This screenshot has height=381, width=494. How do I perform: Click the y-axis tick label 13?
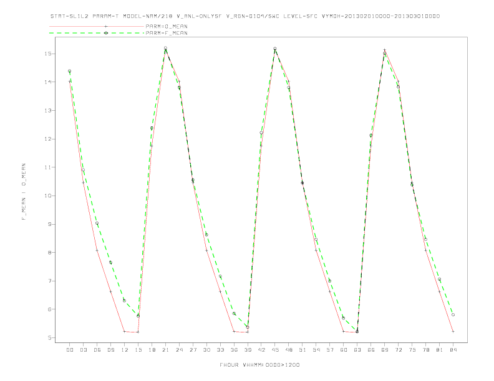(48, 111)
